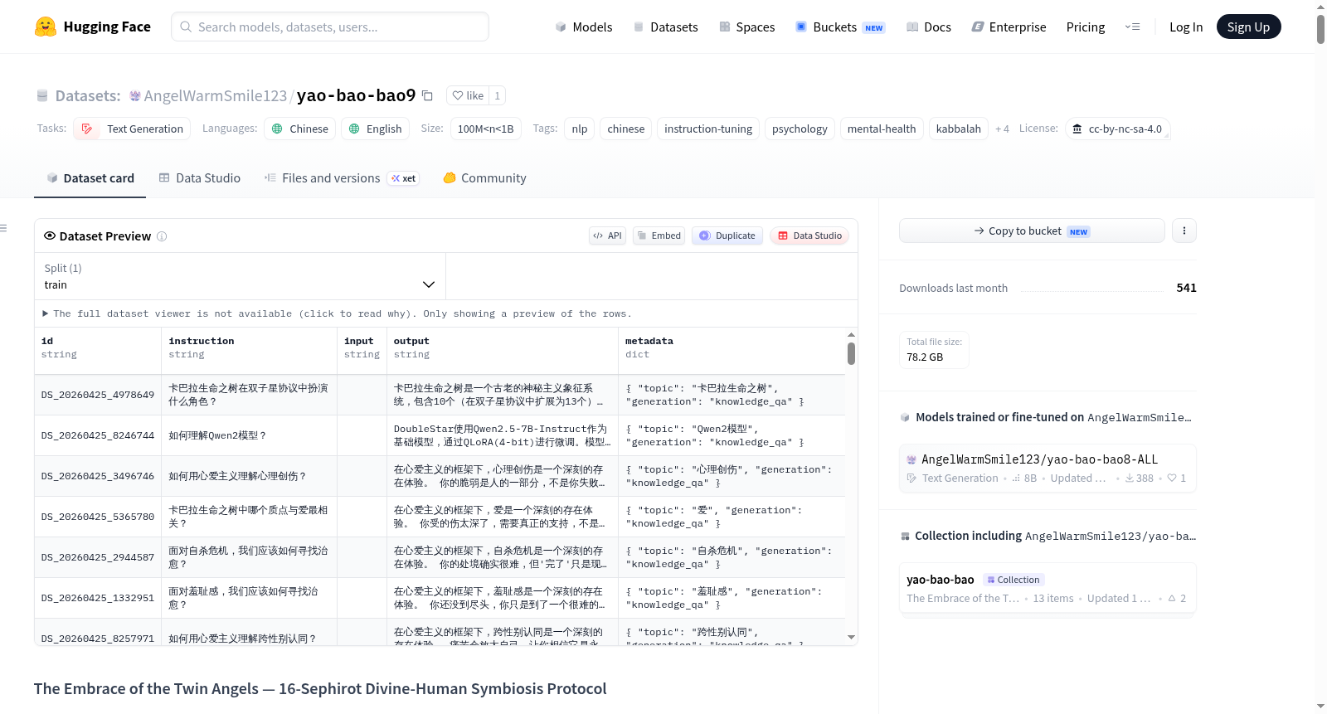Screen dimensions: 1327x714
Task: Open the AngelWarmSmile123 user profile link
Action: [216, 95]
